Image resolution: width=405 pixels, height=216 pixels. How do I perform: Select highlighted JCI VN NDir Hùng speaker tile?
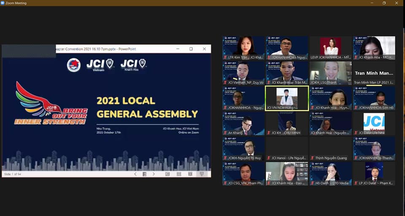coord(287,99)
